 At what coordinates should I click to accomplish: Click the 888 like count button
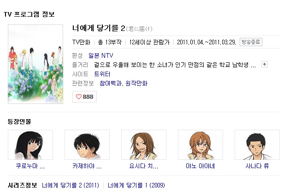pyautogui.click(x=84, y=97)
